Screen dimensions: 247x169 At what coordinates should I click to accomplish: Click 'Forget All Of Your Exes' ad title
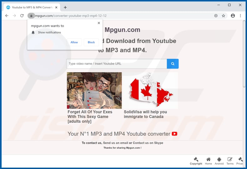90,116
